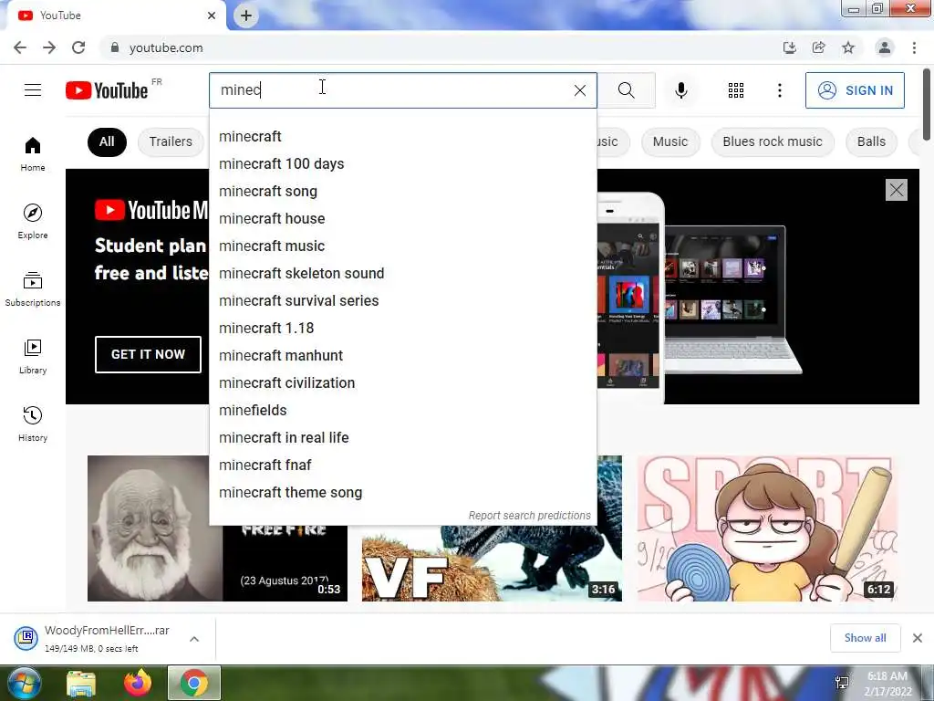Go to Home in the sidebar
This screenshot has height=701, width=934.
[x=33, y=154]
